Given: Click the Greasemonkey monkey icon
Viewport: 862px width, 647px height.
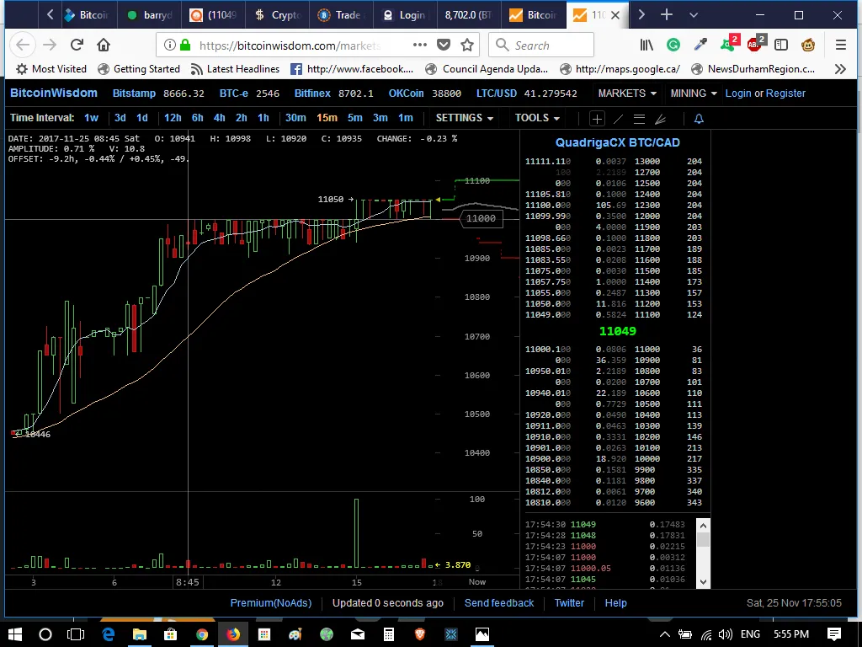Looking at the screenshot, I should pos(808,45).
